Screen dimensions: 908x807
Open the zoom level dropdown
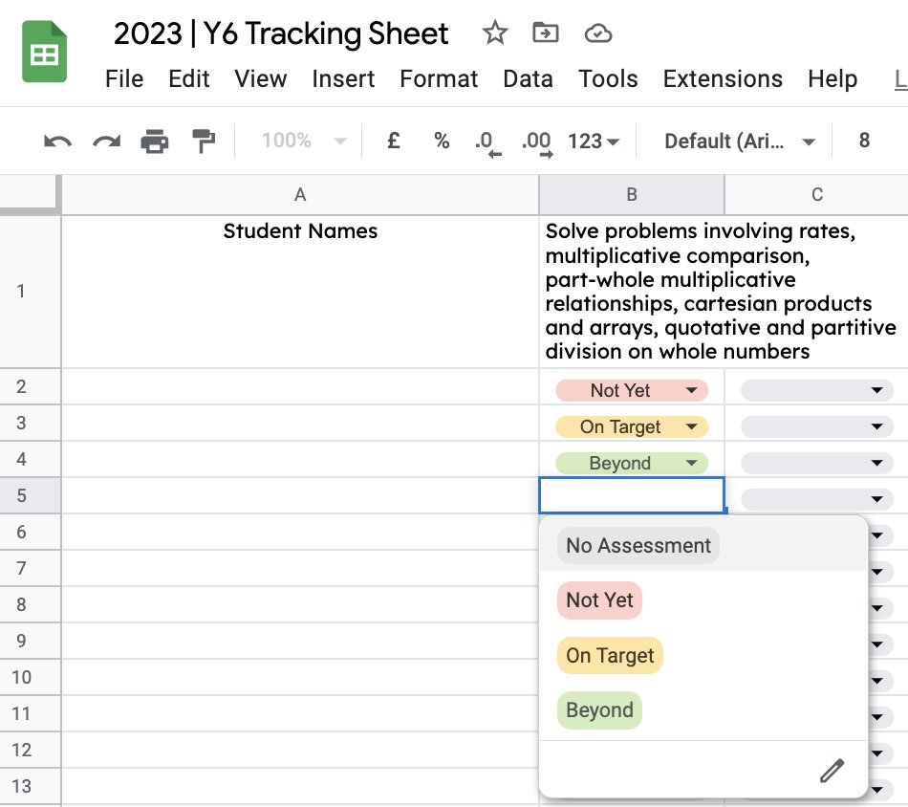click(x=299, y=140)
